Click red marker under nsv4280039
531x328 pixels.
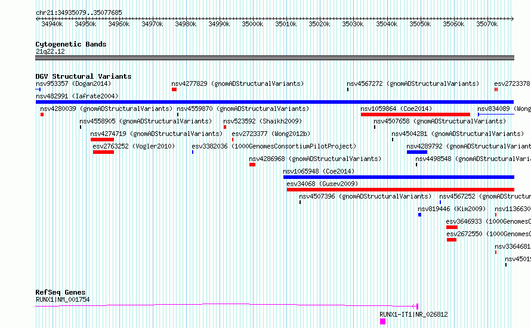coord(42,115)
